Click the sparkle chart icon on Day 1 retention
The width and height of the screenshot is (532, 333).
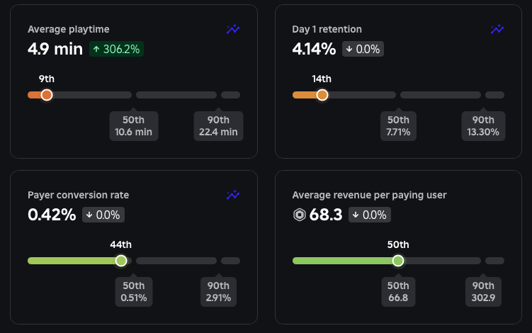497,29
